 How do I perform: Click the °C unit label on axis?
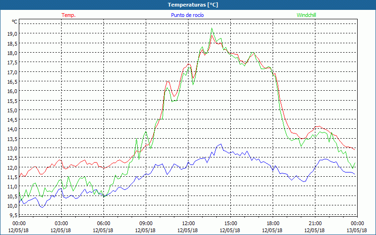[15, 22]
